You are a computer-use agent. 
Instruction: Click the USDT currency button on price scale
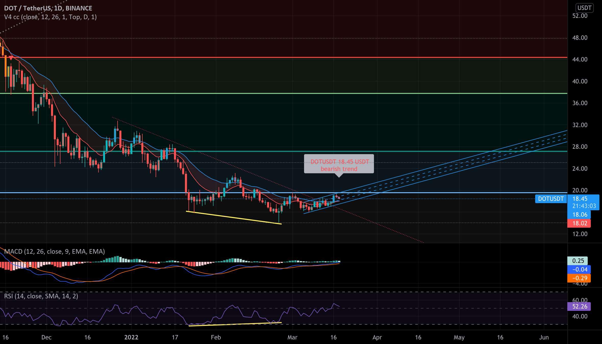584,8
